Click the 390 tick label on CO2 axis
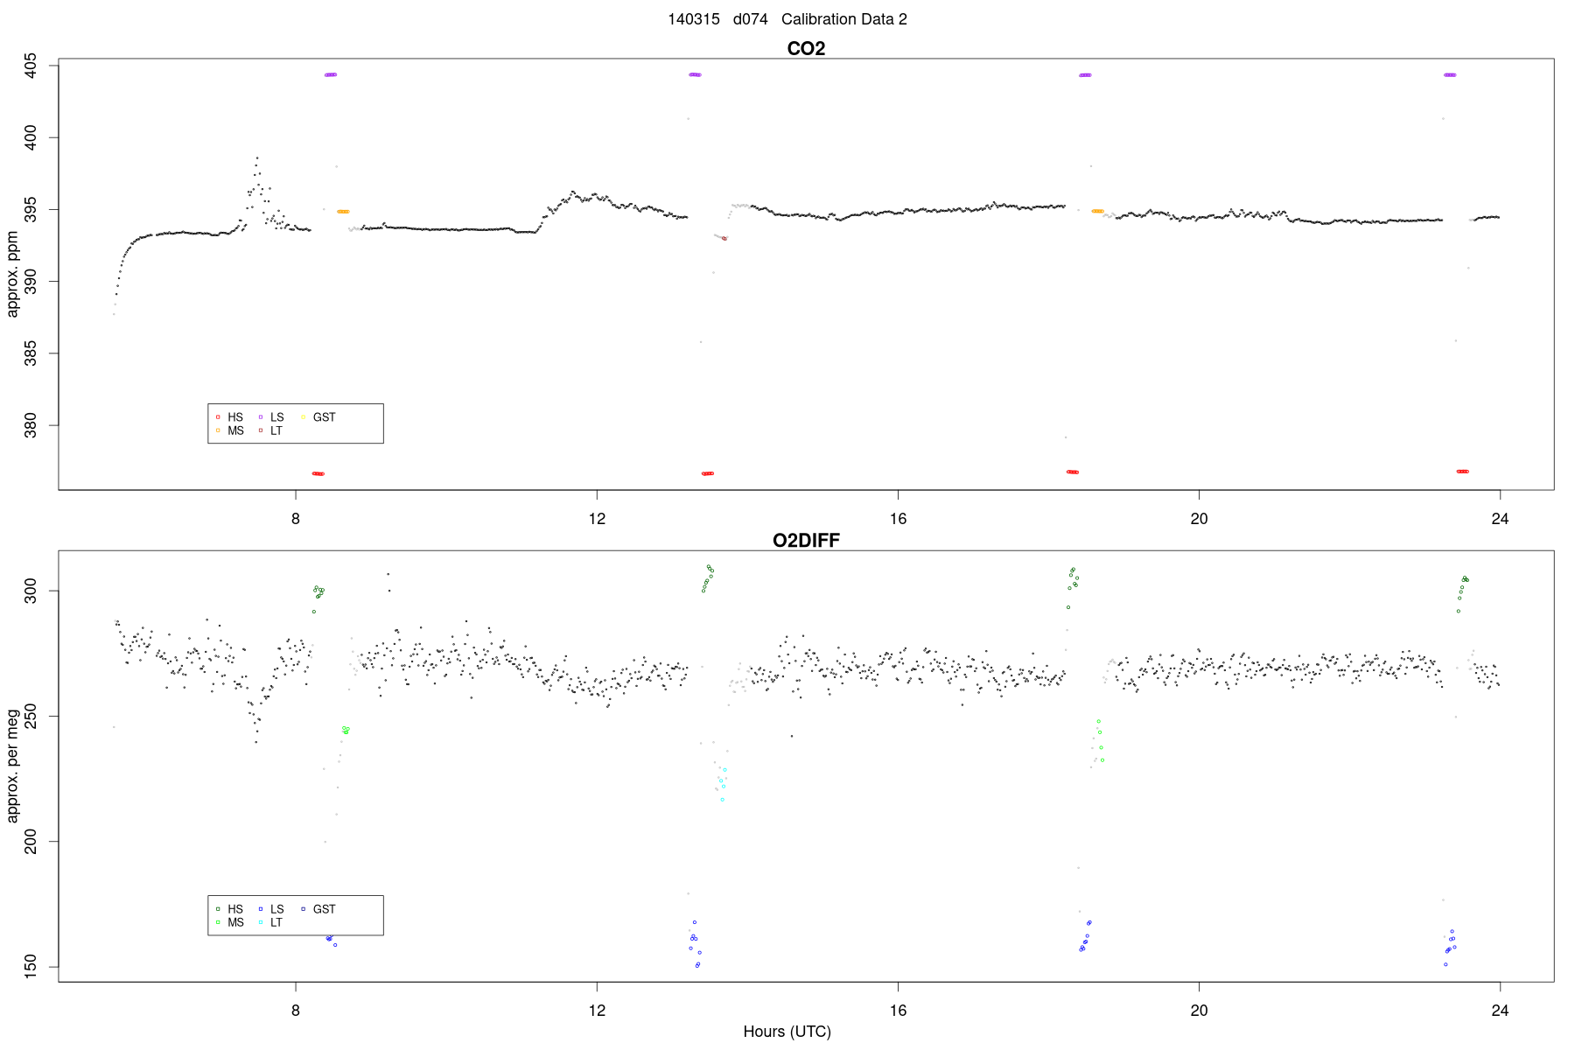Image resolution: width=1575 pixels, height=1050 pixels. point(31,282)
